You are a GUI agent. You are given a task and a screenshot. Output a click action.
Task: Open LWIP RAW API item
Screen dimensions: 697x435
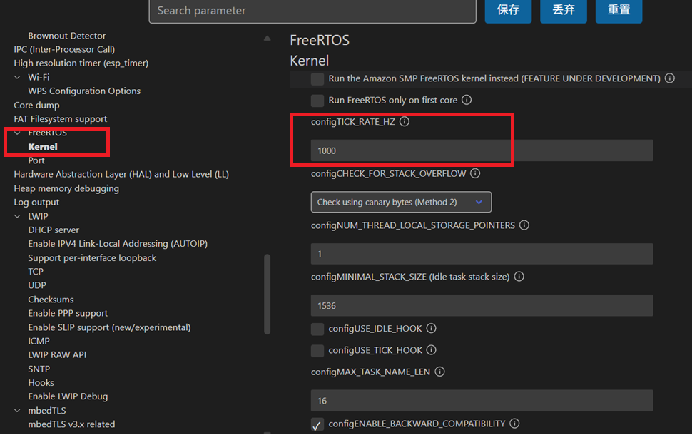coord(57,355)
